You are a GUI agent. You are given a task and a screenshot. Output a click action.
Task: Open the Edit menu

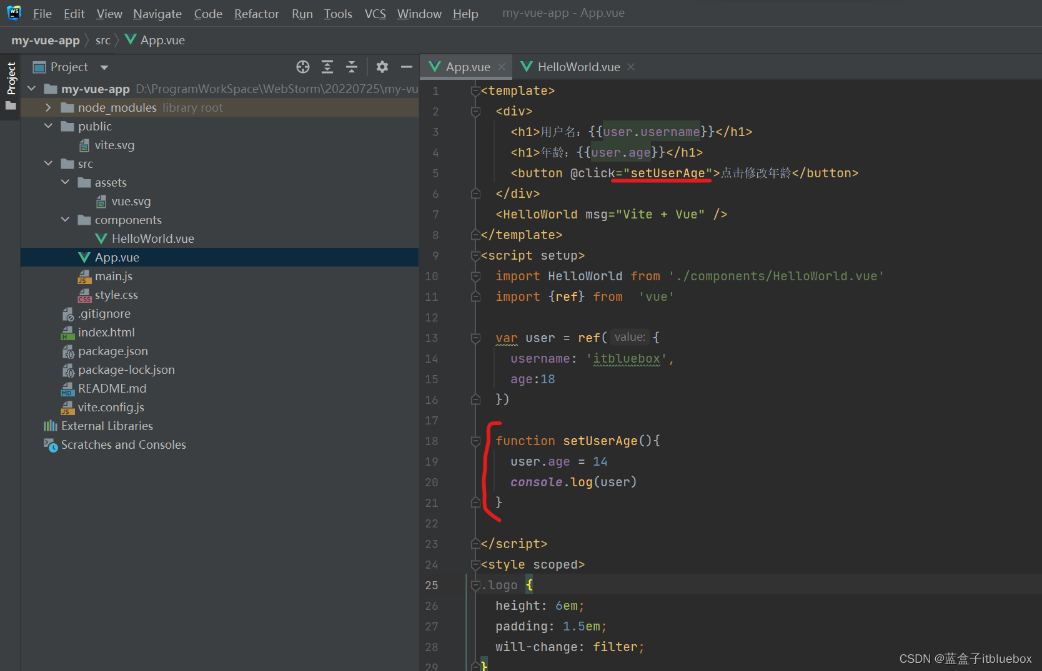pyautogui.click(x=74, y=14)
